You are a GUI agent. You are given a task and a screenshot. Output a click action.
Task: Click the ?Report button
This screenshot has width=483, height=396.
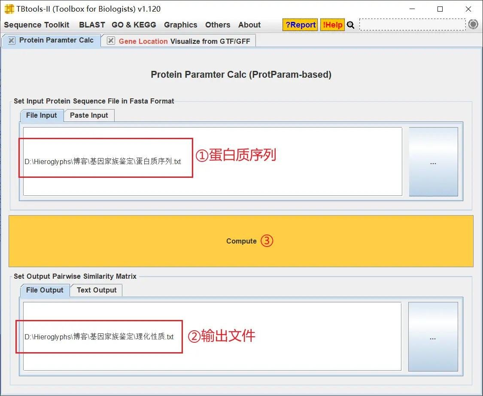[x=301, y=25]
